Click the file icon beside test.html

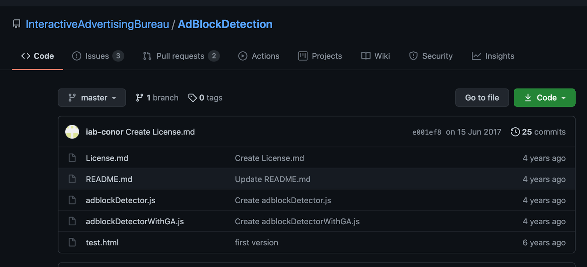(72, 242)
